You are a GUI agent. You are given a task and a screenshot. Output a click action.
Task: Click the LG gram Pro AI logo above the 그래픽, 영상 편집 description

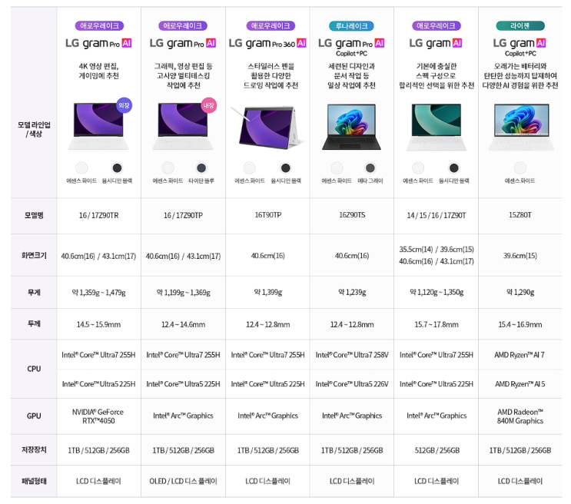tap(183, 43)
